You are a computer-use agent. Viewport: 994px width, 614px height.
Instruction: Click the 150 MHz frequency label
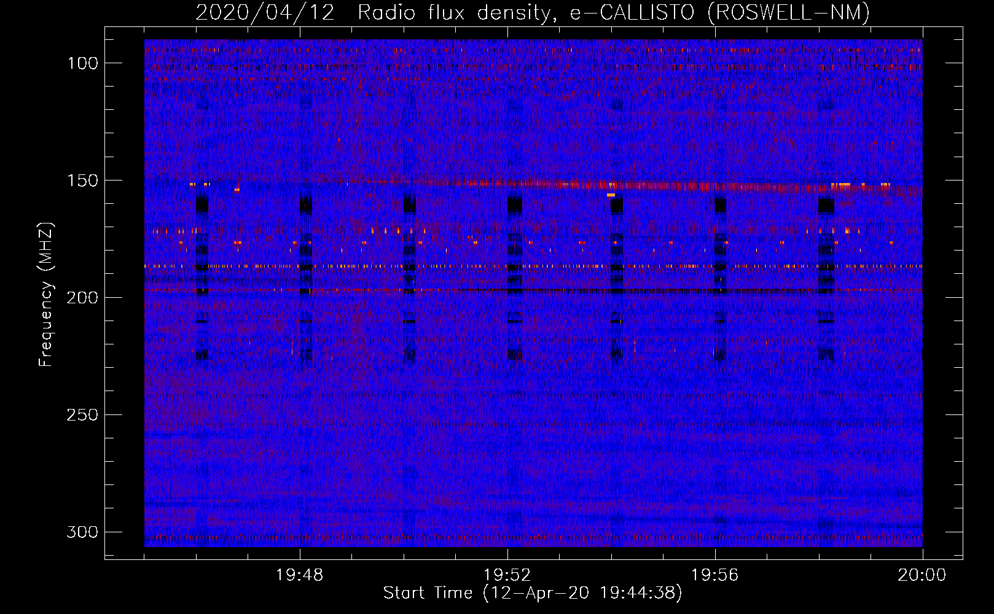(x=82, y=181)
